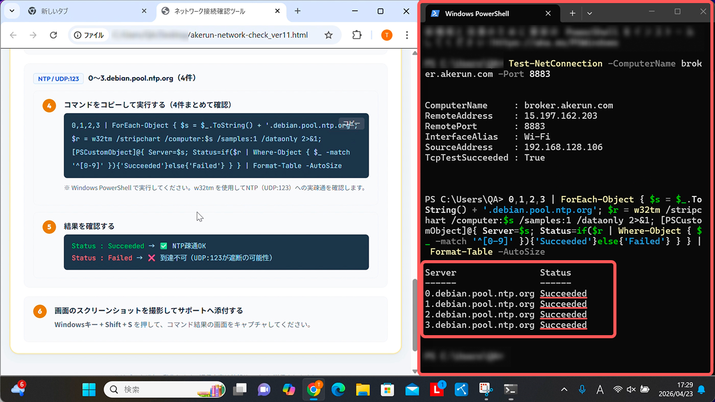Go back in Chrome

click(13, 35)
